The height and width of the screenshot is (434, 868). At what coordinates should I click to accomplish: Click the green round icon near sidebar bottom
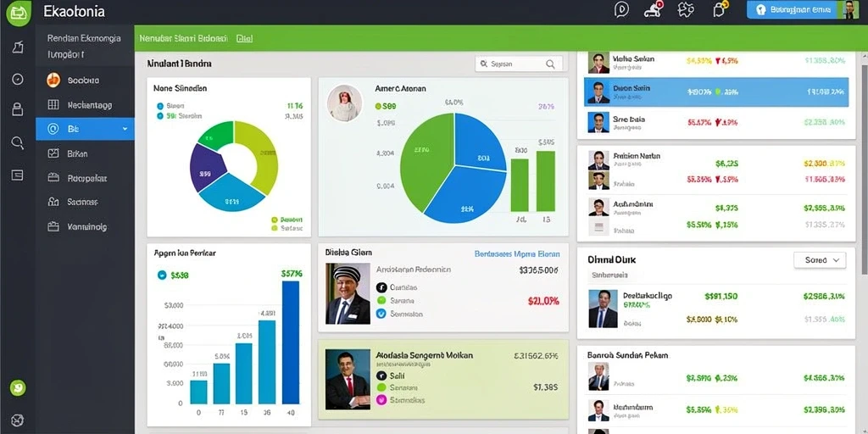pyautogui.click(x=18, y=388)
